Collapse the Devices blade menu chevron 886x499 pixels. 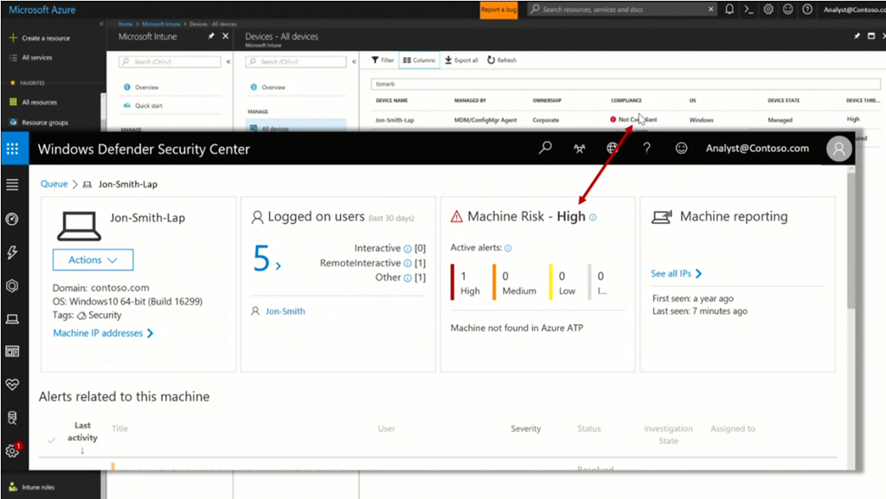354,61
